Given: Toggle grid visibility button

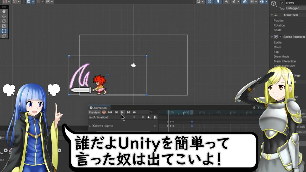Looking at the screenshot, I should (29, 2).
